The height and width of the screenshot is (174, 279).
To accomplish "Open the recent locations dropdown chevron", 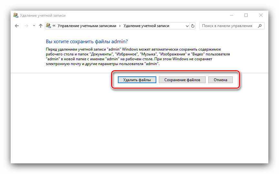I will [34, 26].
